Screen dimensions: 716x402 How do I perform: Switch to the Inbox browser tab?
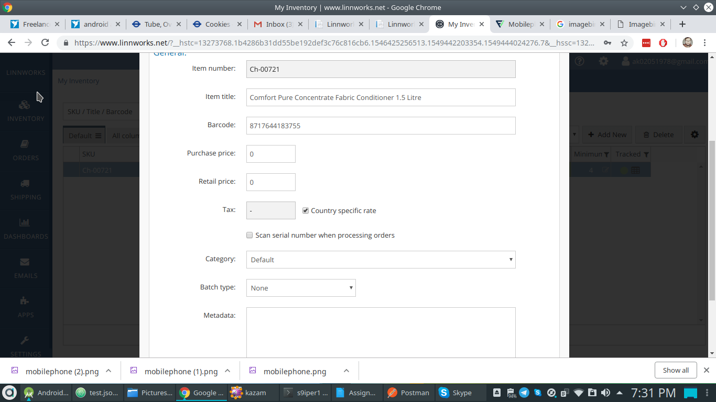pyautogui.click(x=278, y=24)
